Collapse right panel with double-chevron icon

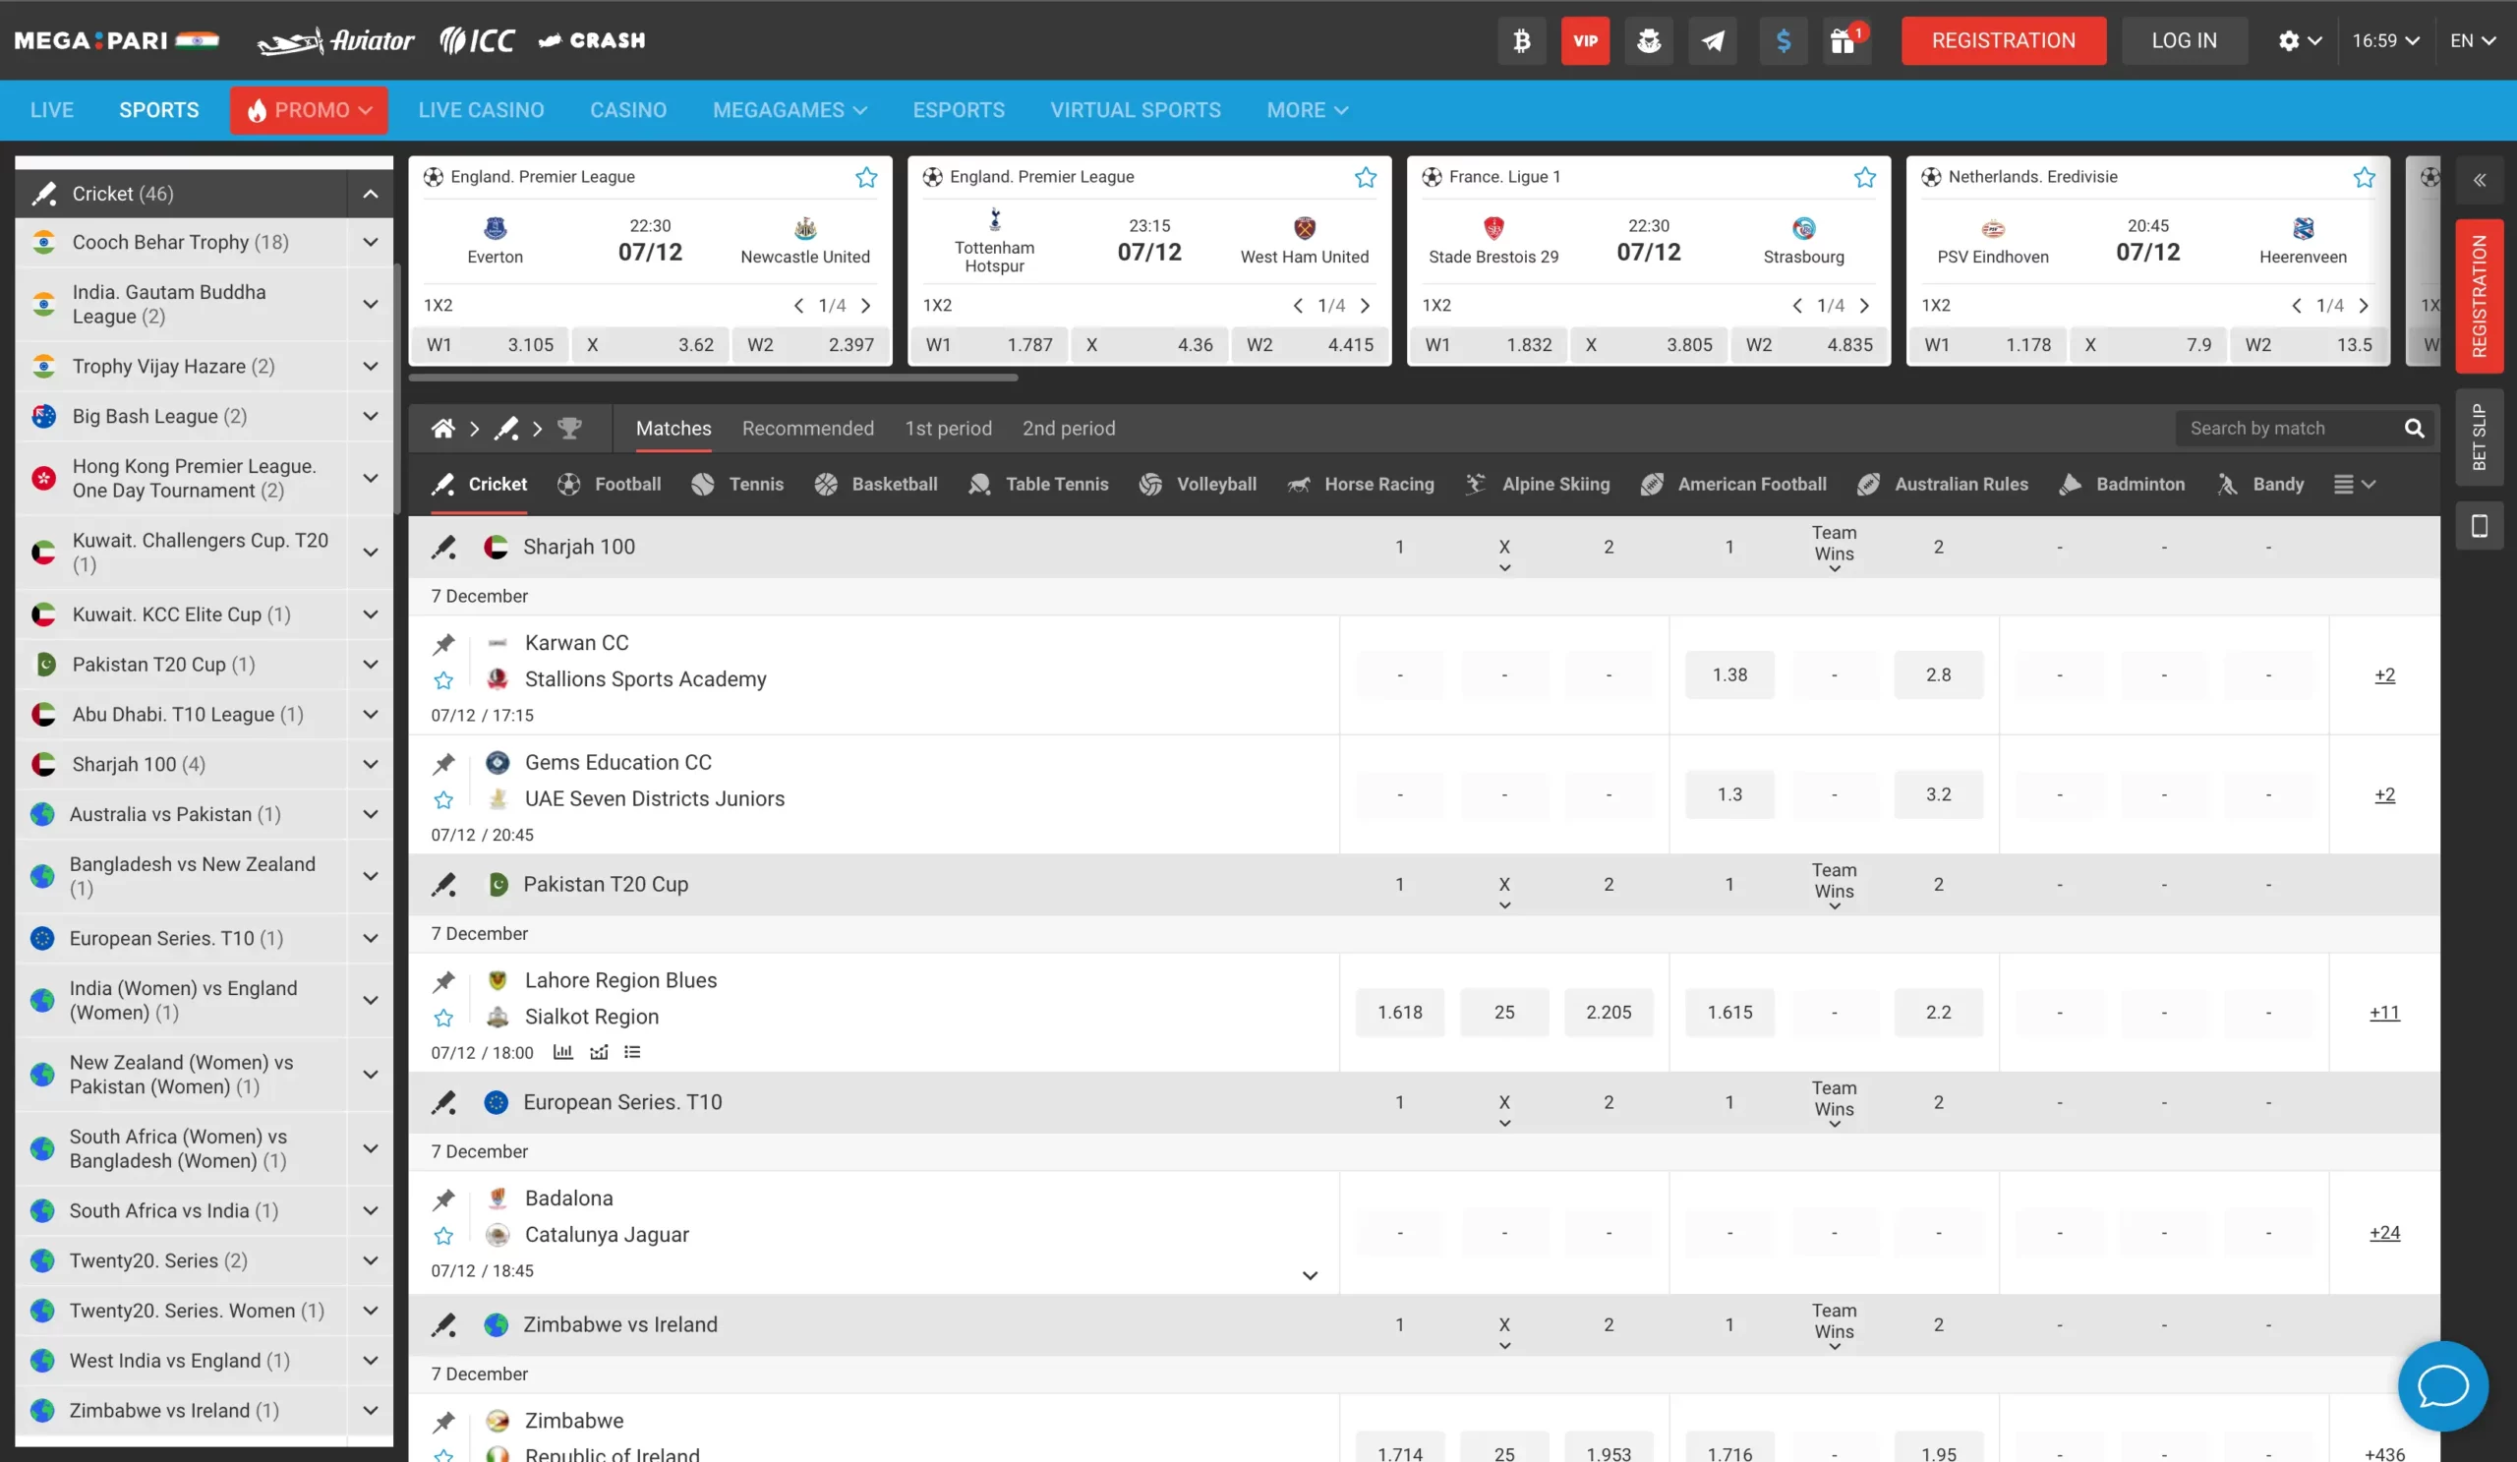pyautogui.click(x=2479, y=181)
